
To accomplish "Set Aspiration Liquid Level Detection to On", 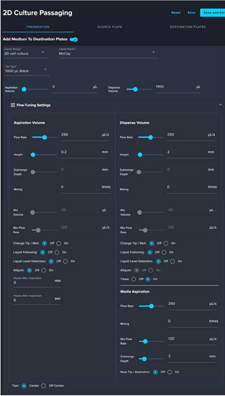I will pyautogui.click(x=65, y=261).
